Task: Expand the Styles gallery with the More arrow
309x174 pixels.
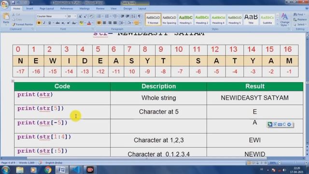Action: 278,24
